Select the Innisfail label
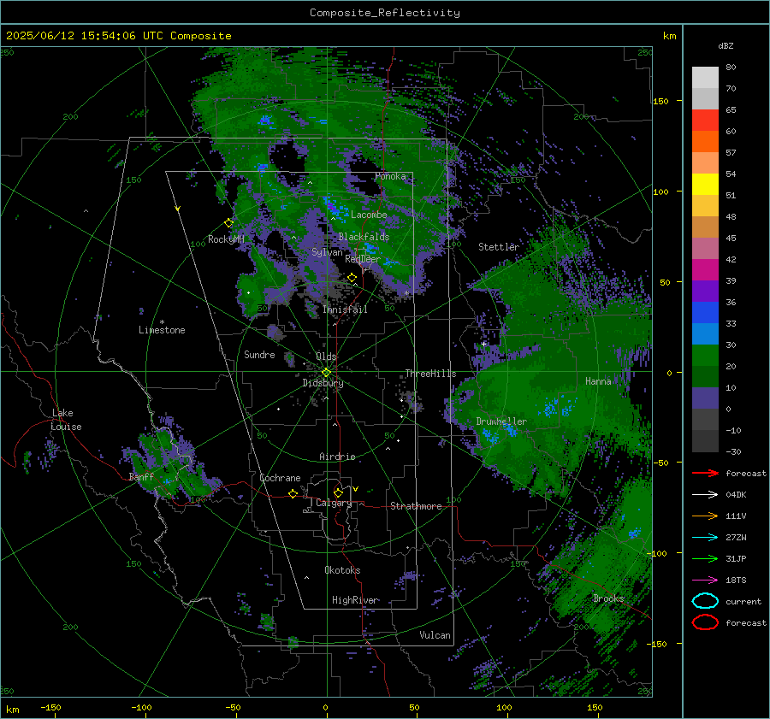This screenshot has width=770, height=719. coord(345,309)
